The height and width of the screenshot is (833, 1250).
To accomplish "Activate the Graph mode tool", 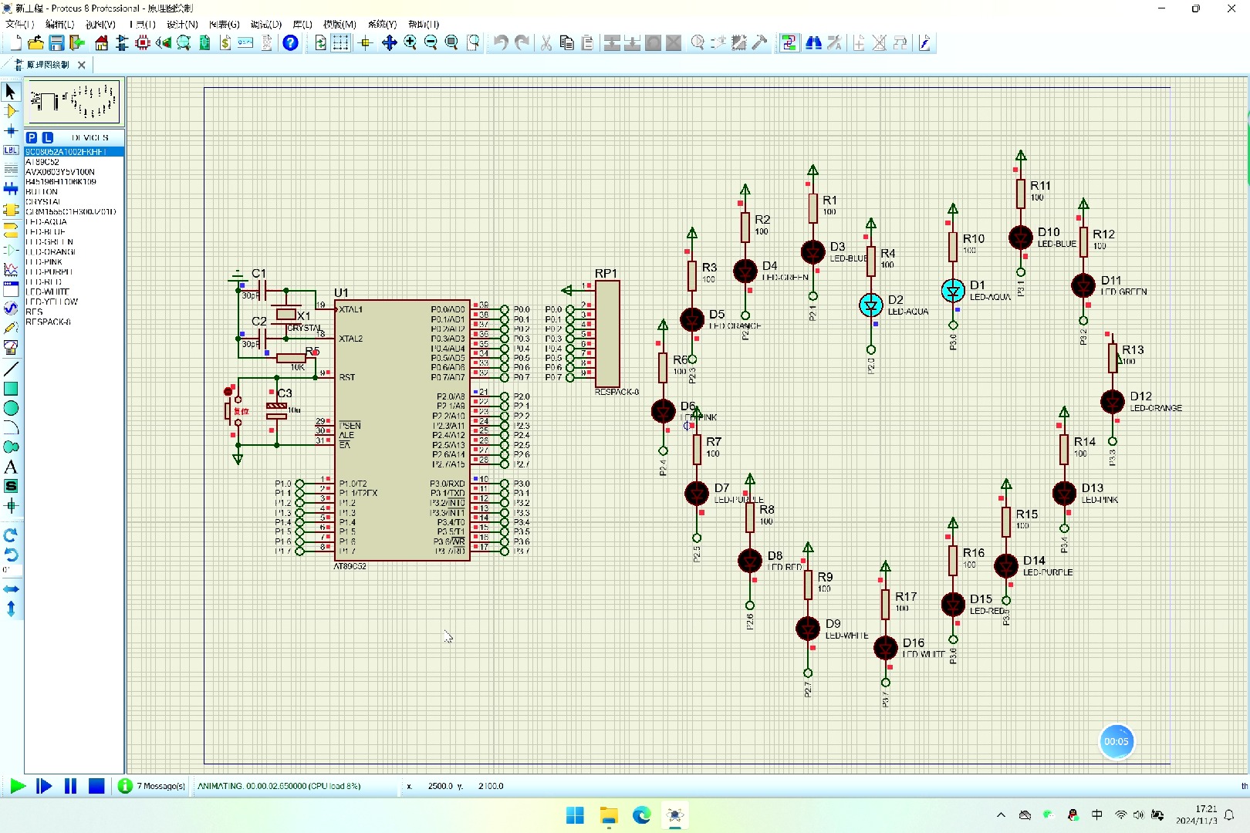I will click(x=11, y=269).
